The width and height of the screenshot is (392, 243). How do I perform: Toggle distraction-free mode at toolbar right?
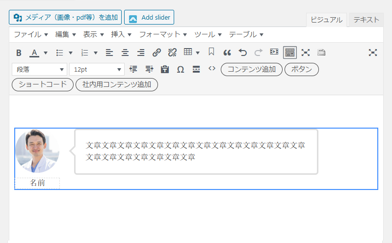[x=373, y=53]
